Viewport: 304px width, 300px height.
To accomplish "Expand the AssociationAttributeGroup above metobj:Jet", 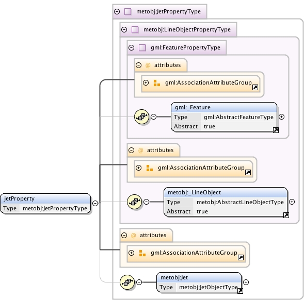I will point(131,253).
